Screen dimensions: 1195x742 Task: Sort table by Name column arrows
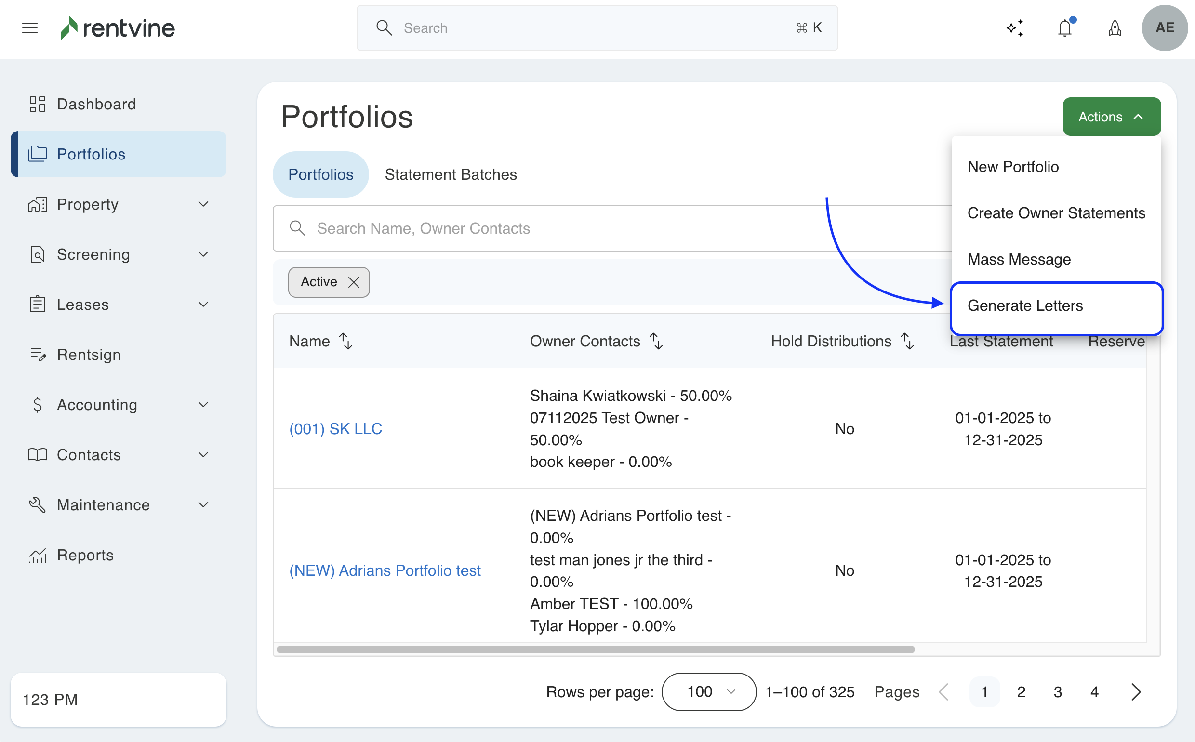[345, 341]
